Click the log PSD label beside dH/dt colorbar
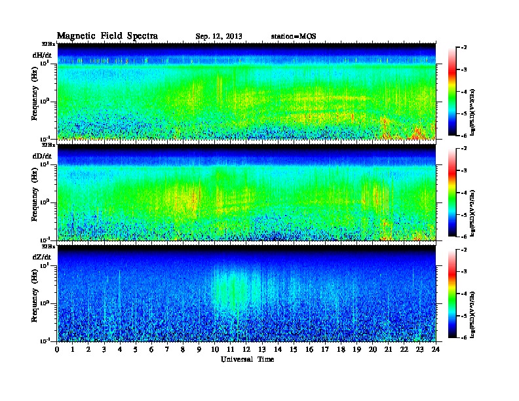The width and height of the screenshot is (519, 401). (472, 113)
